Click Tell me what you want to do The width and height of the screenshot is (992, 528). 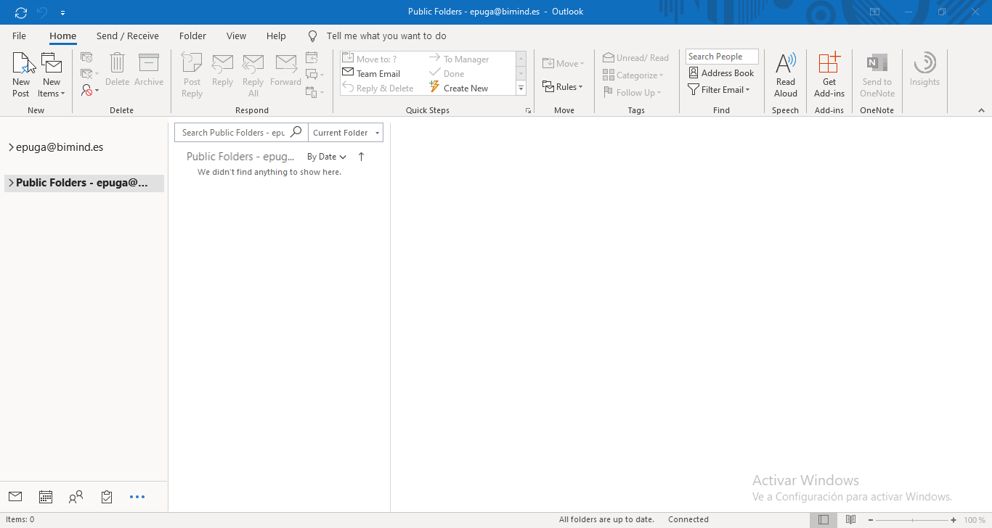click(x=386, y=36)
